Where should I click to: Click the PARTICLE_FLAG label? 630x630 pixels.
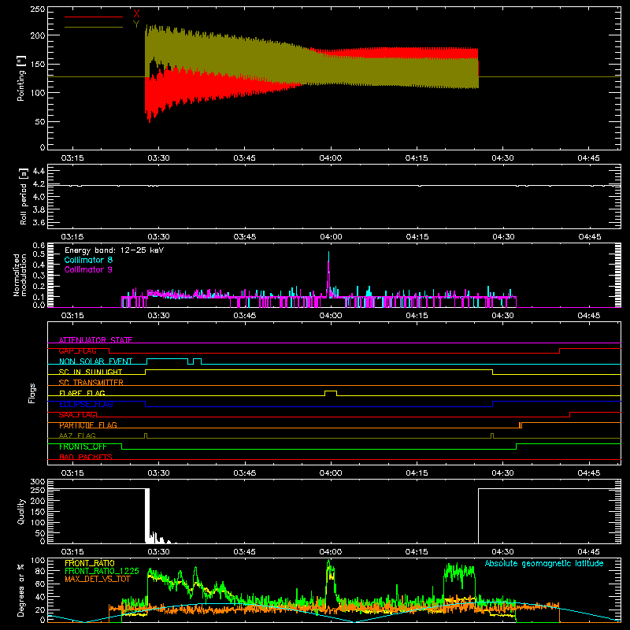tap(88, 425)
